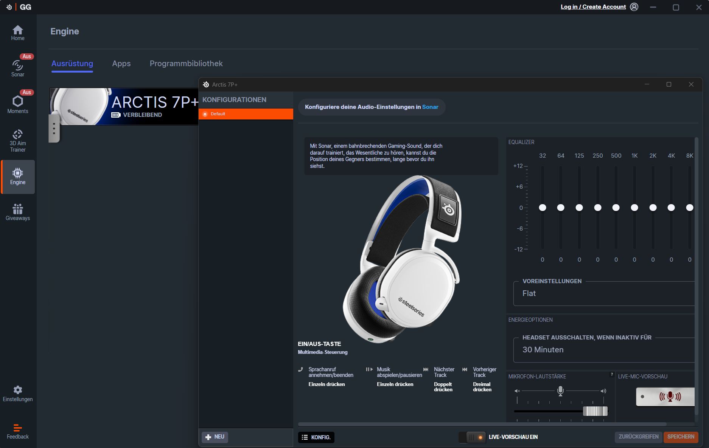Open the headset auto-off 30 Minuten dropdown
The width and height of the screenshot is (709, 448).
pos(604,350)
